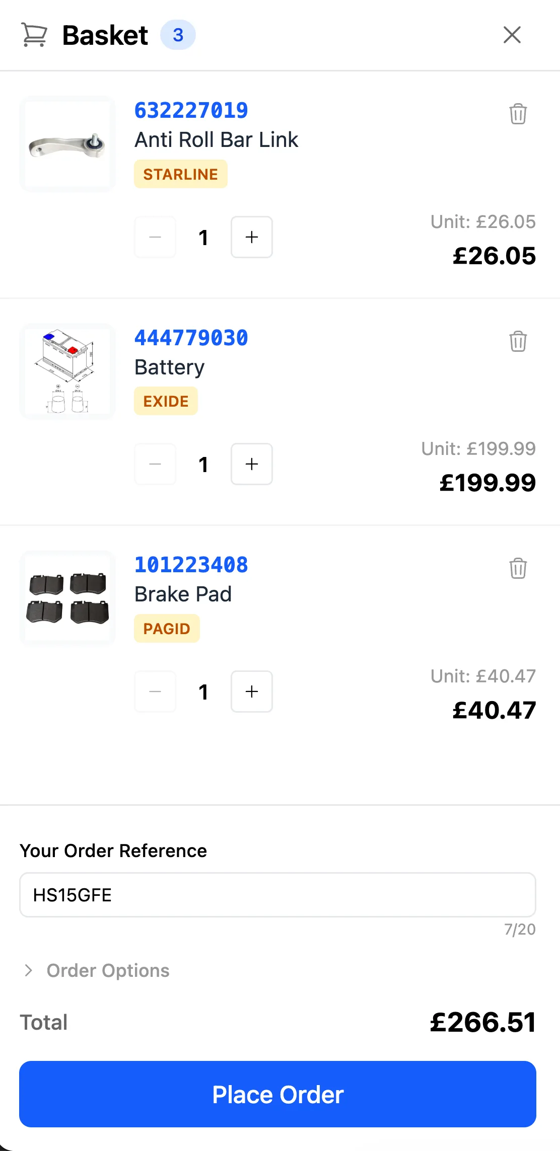Delete the Pagid Brake Pad item
The height and width of the screenshot is (1151, 560).
pyautogui.click(x=518, y=568)
